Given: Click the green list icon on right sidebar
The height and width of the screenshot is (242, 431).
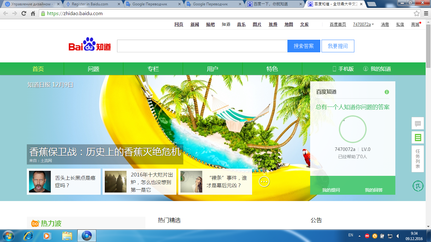Looking at the screenshot, I should coord(418,137).
